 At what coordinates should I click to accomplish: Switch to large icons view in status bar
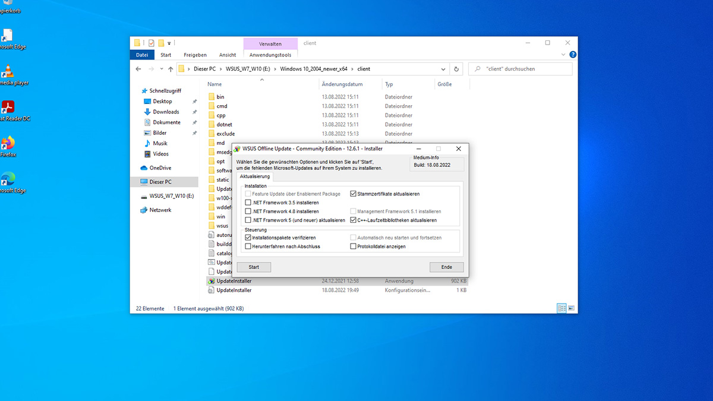(571, 308)
